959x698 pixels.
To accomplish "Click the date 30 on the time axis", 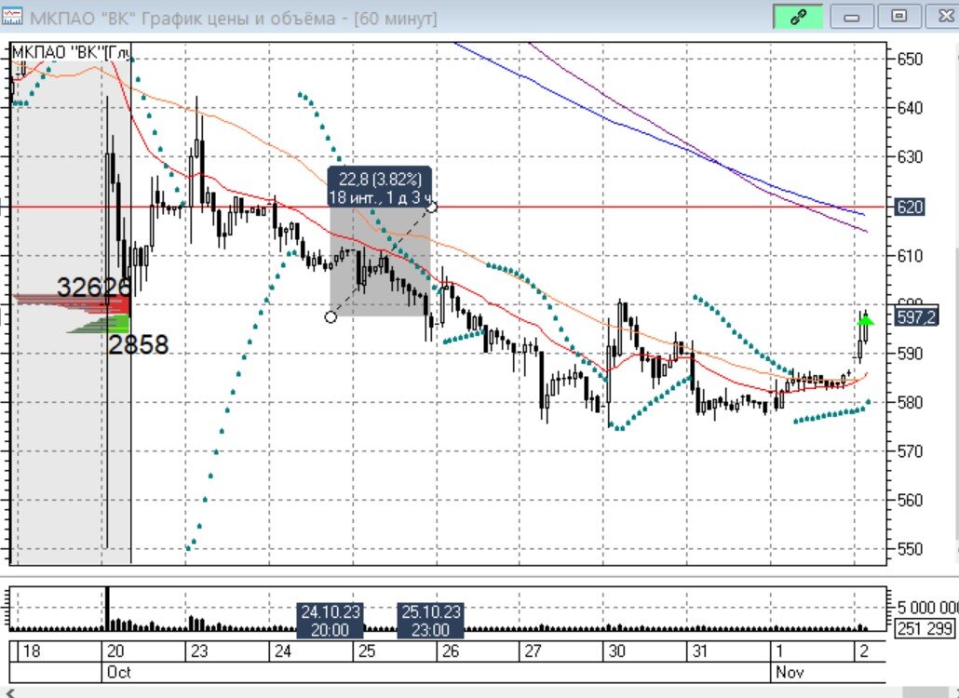I will pos(616,651).
